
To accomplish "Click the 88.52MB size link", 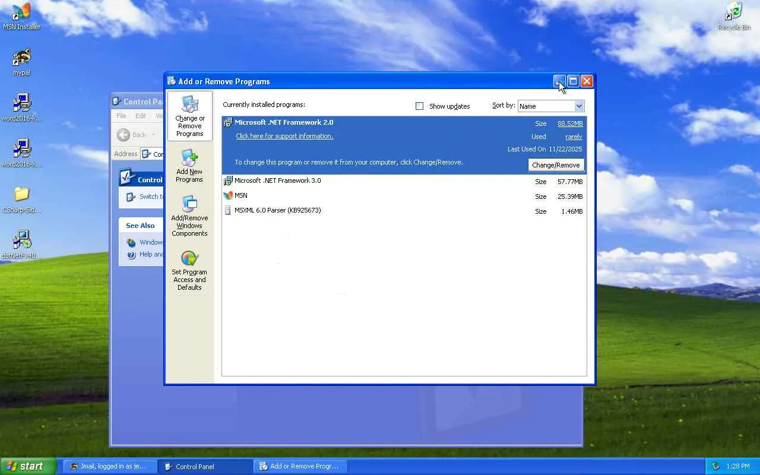I will tap(570, 123).
